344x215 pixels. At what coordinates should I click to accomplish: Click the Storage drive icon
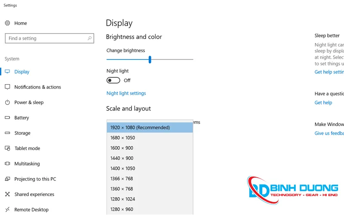(x=7, y=133)
